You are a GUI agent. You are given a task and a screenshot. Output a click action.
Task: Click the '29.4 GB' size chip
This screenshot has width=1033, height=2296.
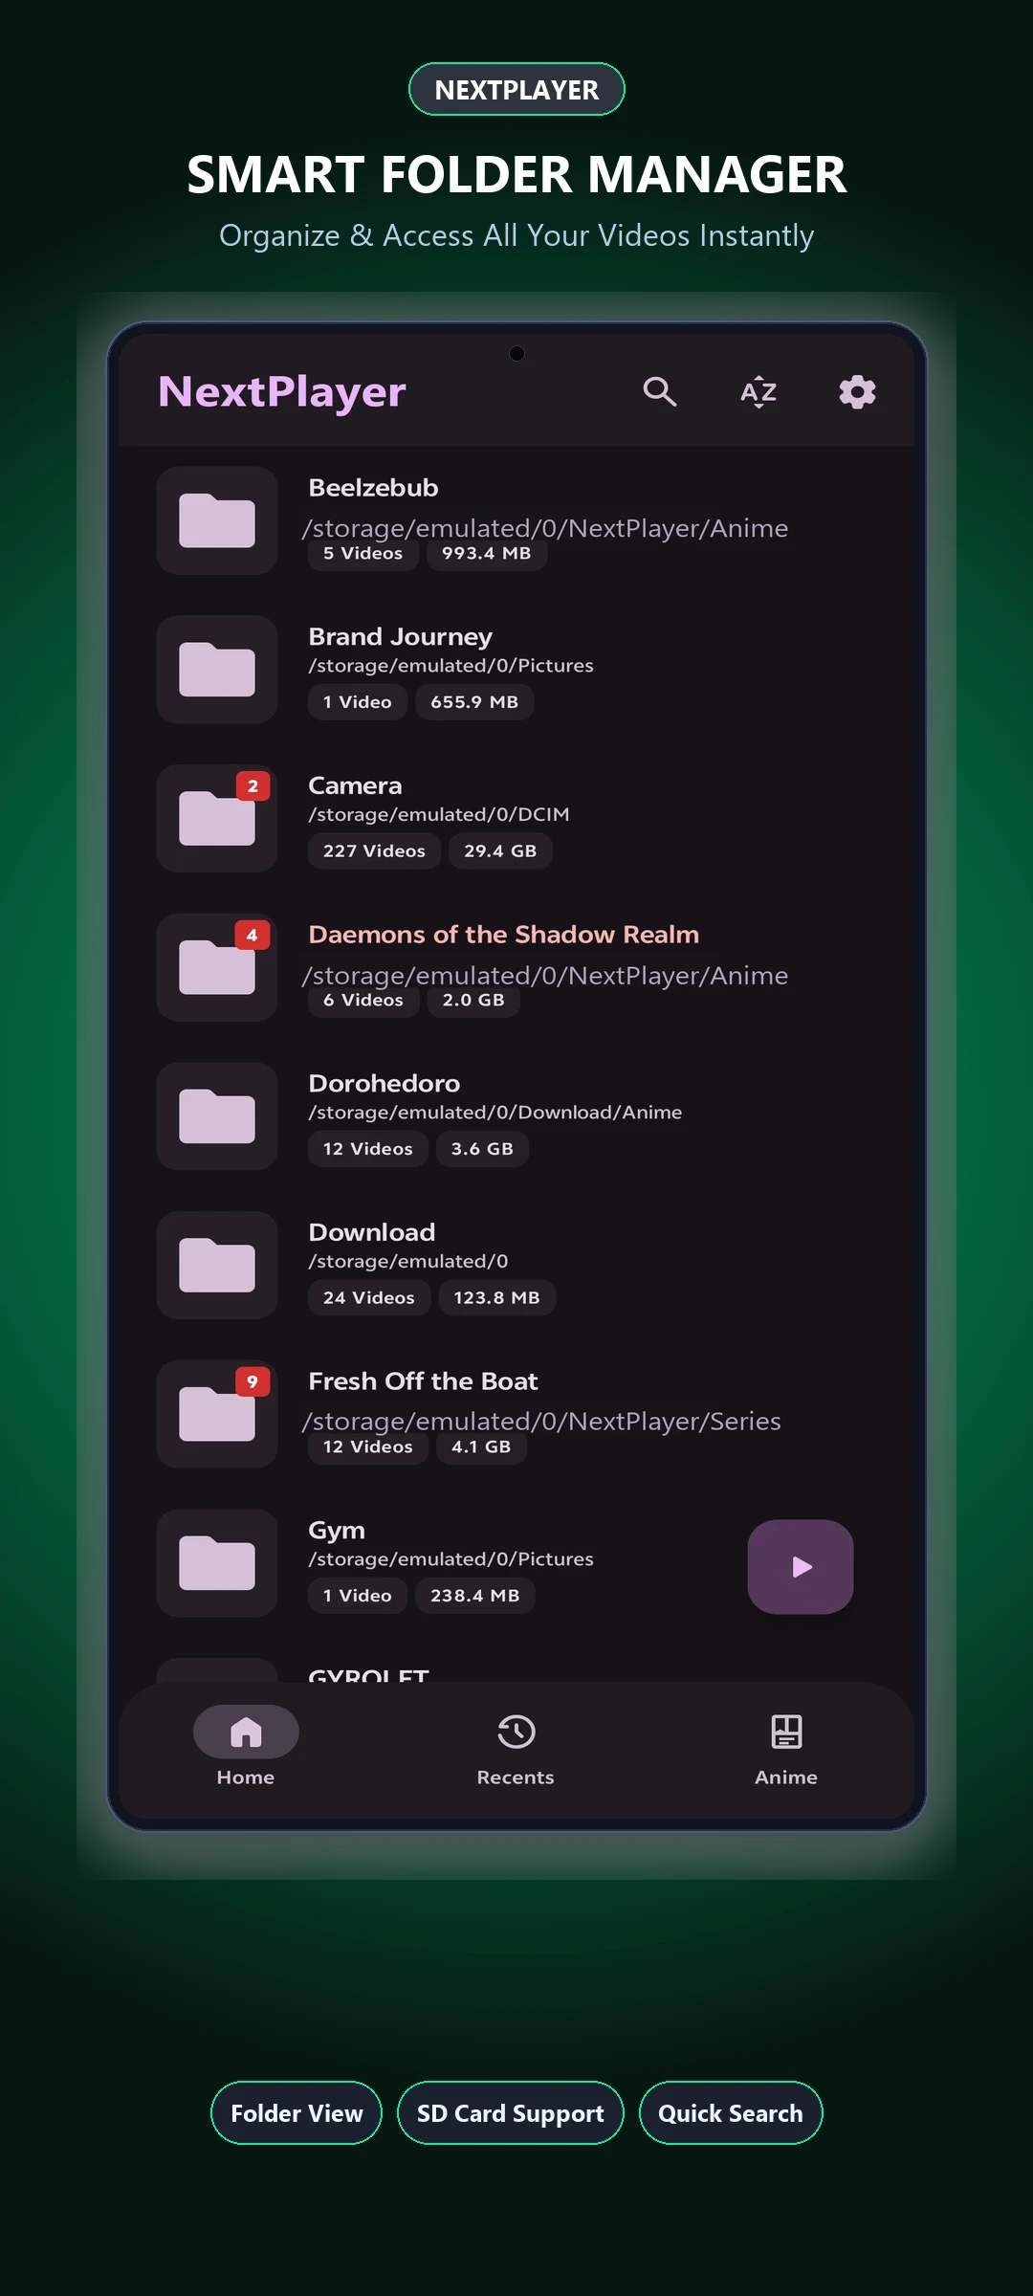tap(500, 851)
